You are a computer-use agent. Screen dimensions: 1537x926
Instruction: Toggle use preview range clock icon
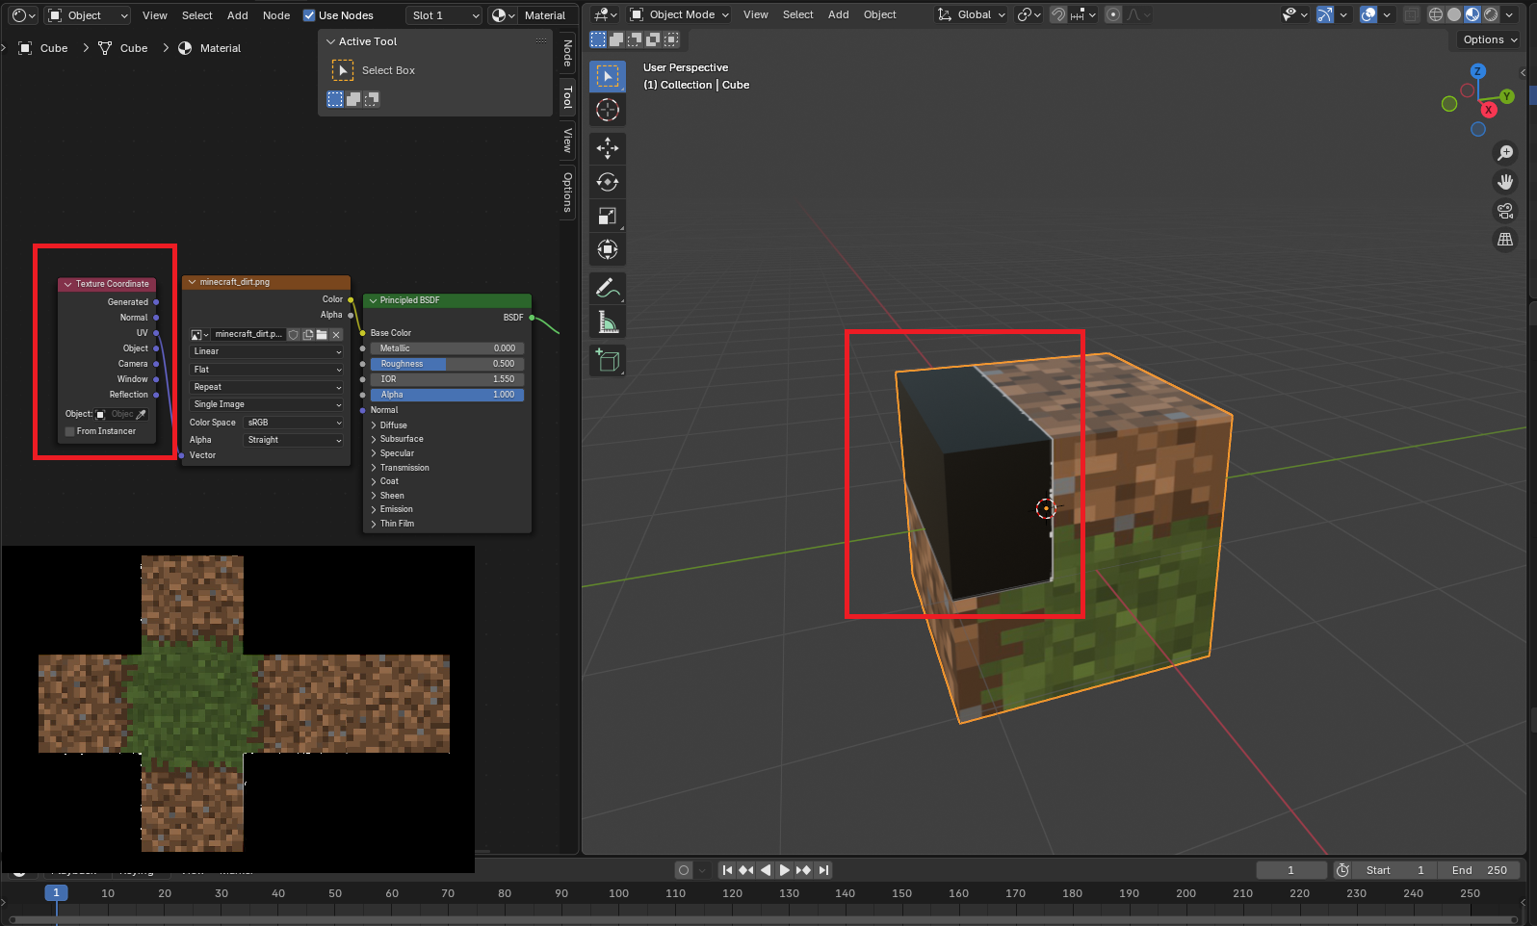(x=1342, y=870)
